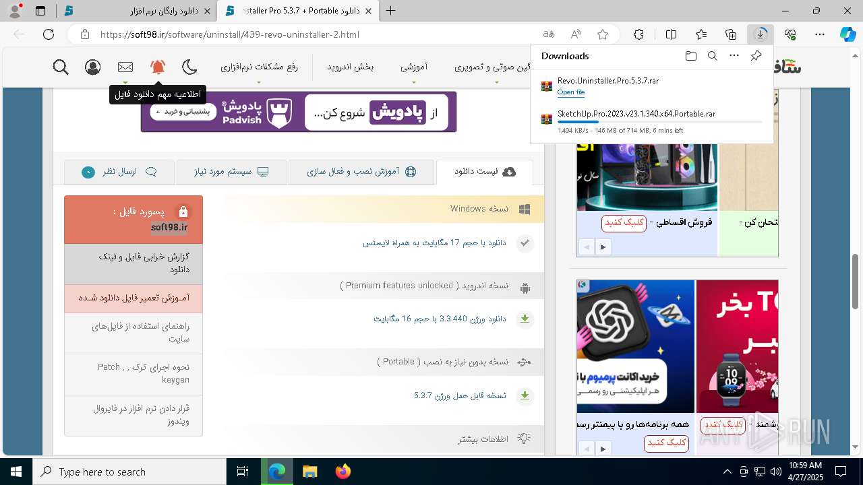The image size is (863, 485).
Task: Open the Split screen icon
Action: 671,34
